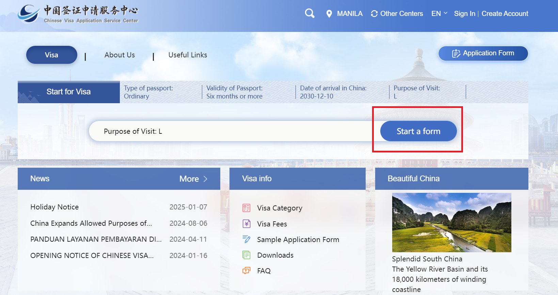558x295 pixels.
Task: Click the FAQ link text
Action: [x=264, y=271]
